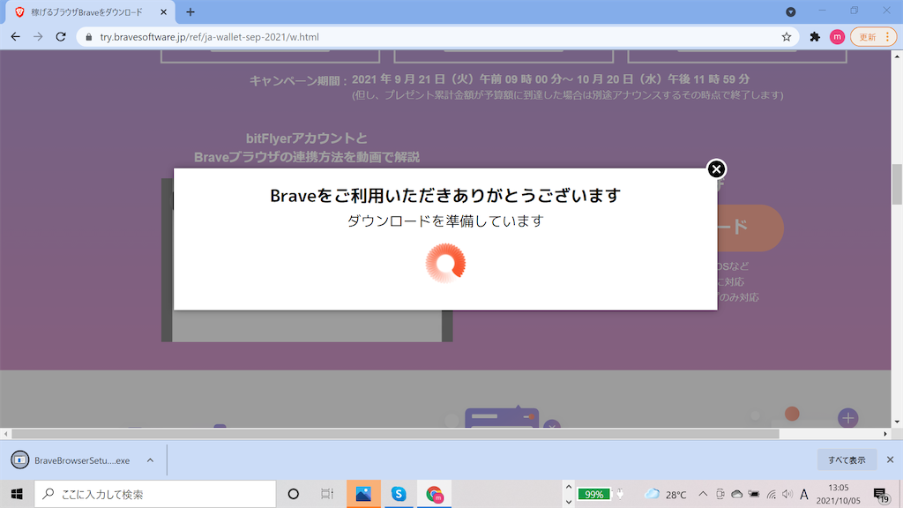Expand the BraveBrowserSetup.exe download options chevron

point(150,460)
